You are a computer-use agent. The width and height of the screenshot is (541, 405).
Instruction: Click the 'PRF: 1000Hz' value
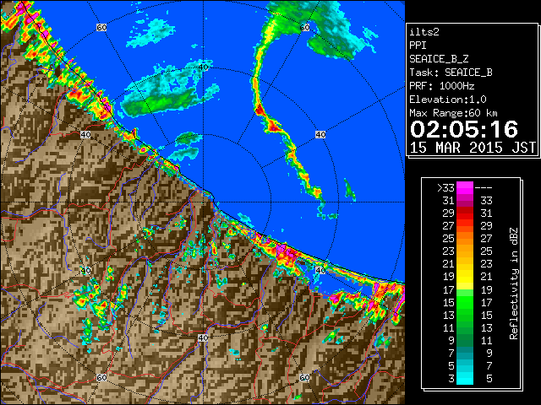[x=441, y=86]
